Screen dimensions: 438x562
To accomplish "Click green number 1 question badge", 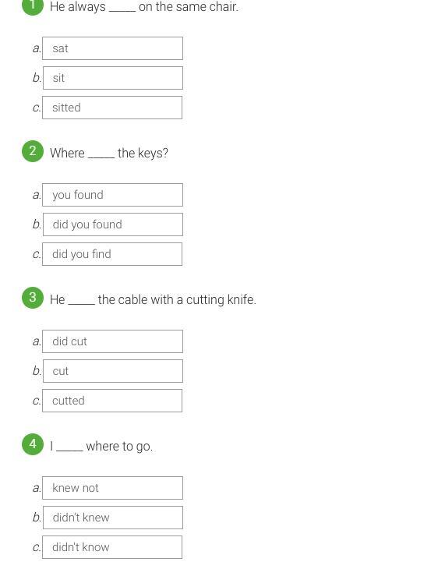I will point(33,5).
